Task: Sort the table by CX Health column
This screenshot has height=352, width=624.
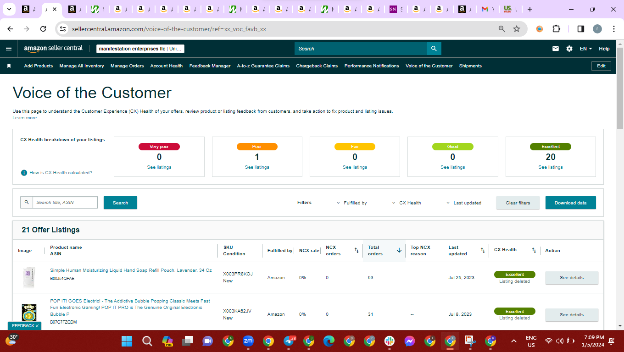Action: [534, 250]
